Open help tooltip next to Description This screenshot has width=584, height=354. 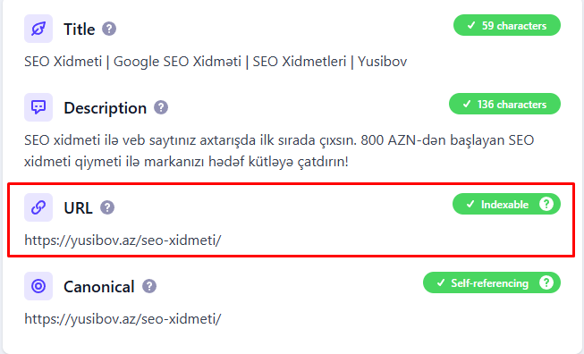161,107
